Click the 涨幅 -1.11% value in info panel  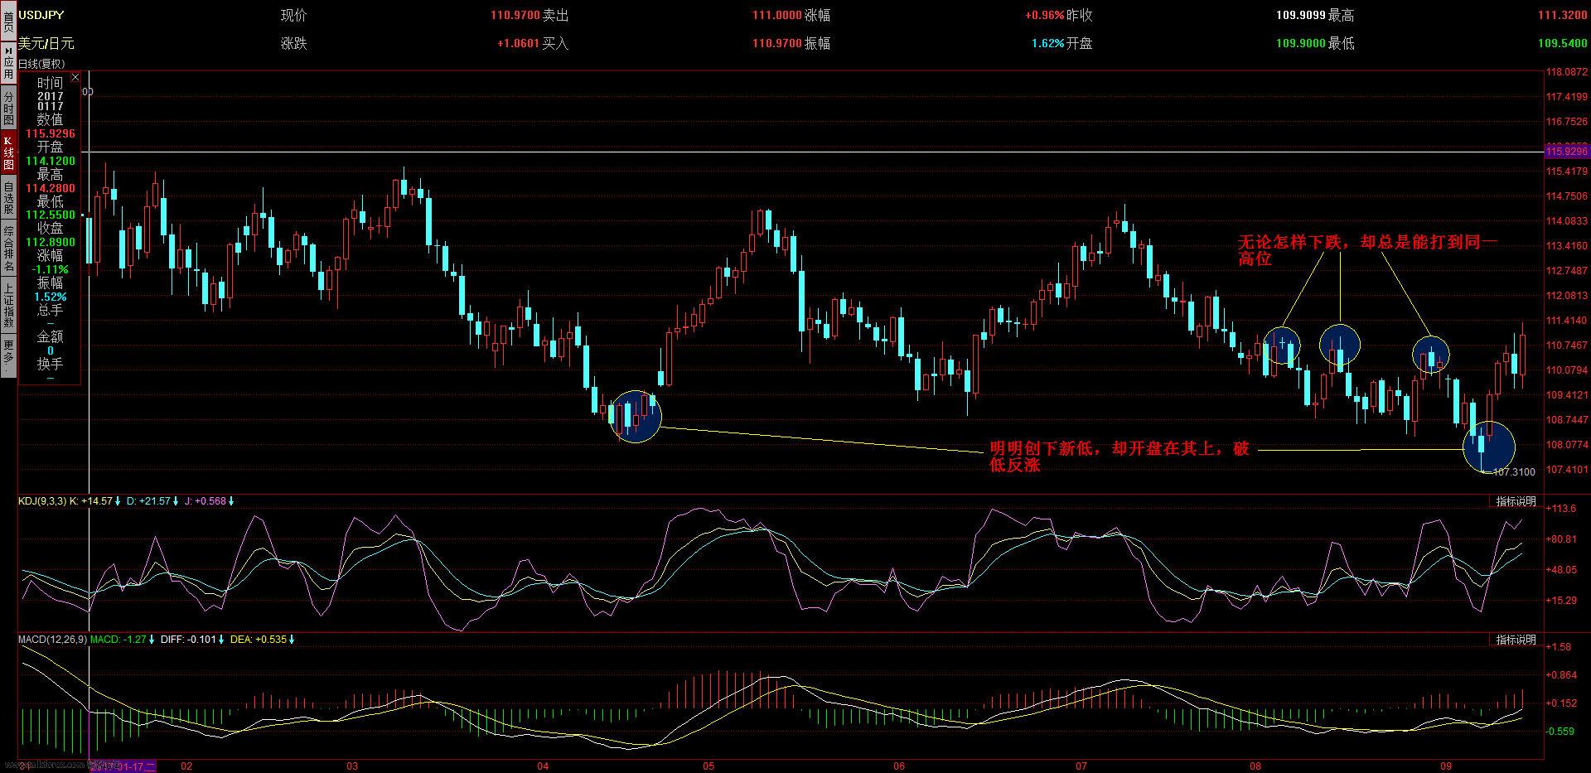click(x=50, y=269)
